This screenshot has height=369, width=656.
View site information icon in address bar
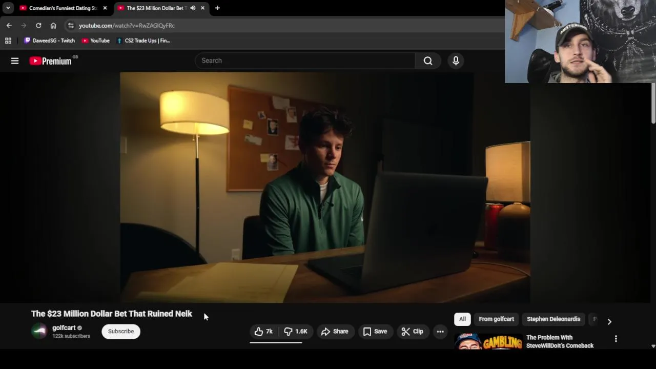[x=71, y=25]
